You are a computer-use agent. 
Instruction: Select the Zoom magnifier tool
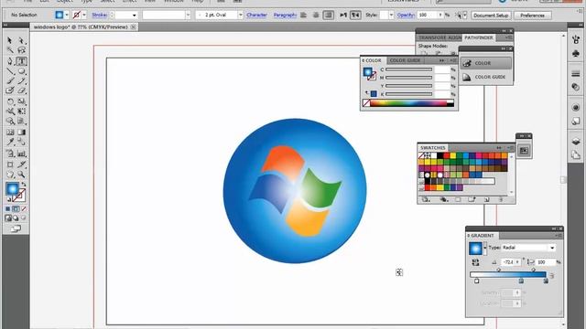pyautogui.click(x=21, y=175)
